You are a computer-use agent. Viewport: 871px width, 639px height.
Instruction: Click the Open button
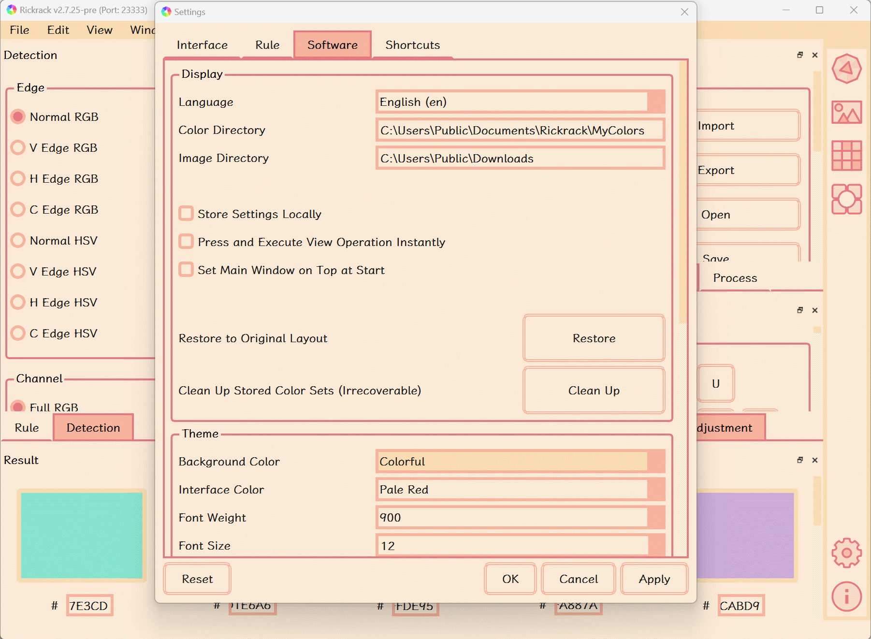[x=748, y=215]
